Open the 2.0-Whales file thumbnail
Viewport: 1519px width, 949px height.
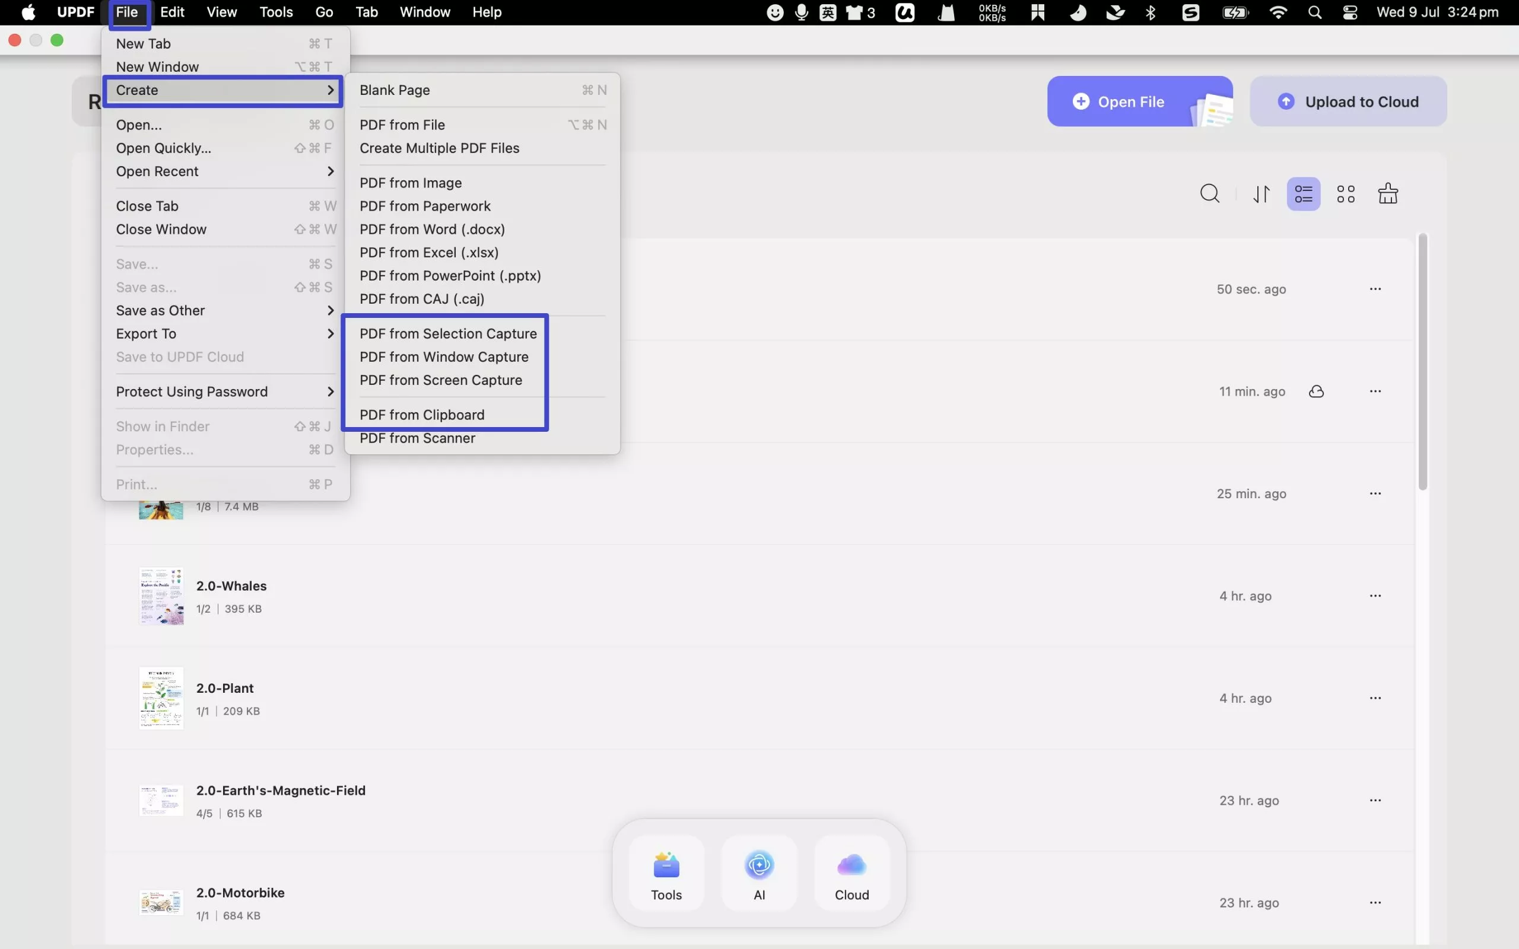tap(161, 596)
